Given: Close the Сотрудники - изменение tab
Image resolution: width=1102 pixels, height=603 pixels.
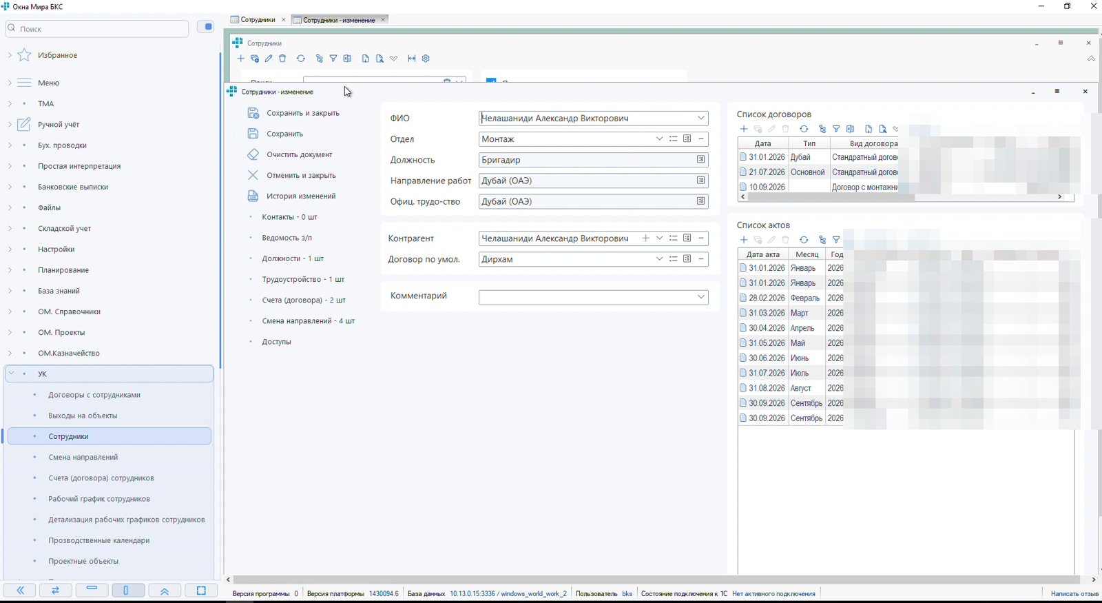Looking at the screenshot, I should [383, 20].
